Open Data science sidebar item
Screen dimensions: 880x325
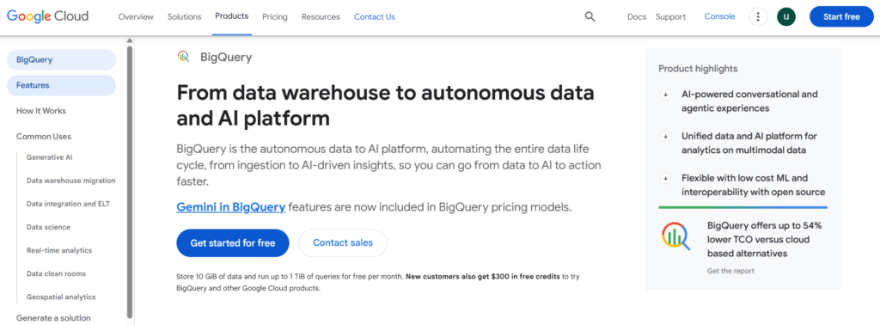point(48,227)
